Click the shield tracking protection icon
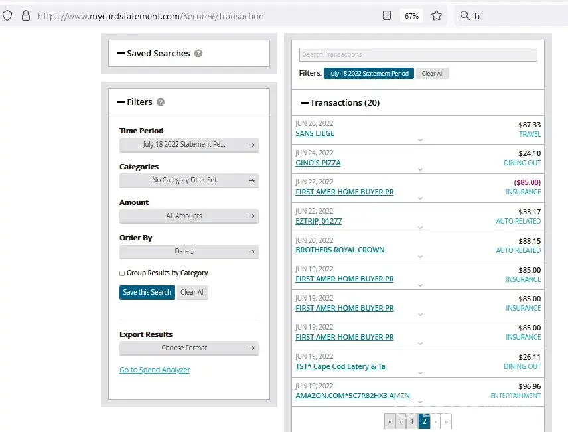This screenshot has width=568, height=432. coord(8,16)
